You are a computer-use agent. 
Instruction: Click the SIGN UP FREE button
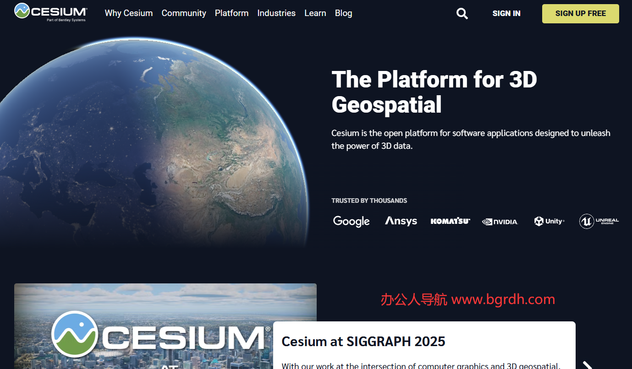click(x=581, y=14)
